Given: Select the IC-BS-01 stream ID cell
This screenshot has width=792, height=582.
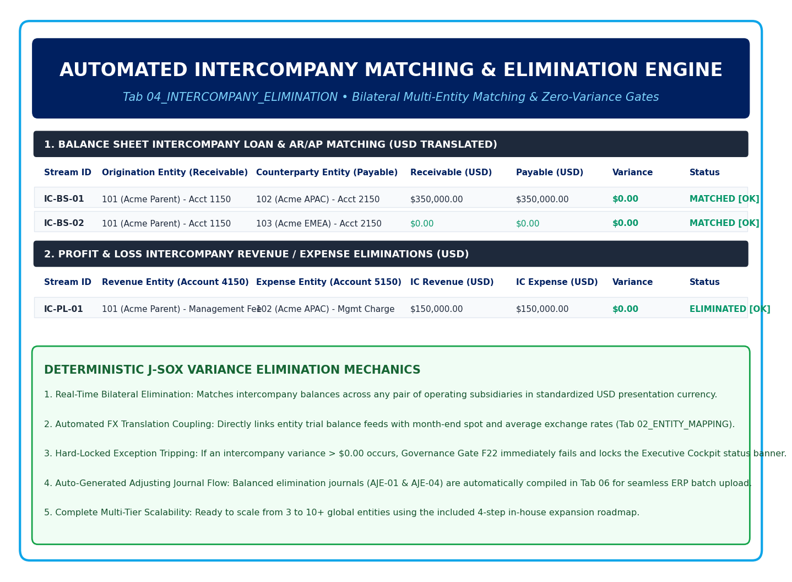Looking at the screenshot, I should 64,199.
